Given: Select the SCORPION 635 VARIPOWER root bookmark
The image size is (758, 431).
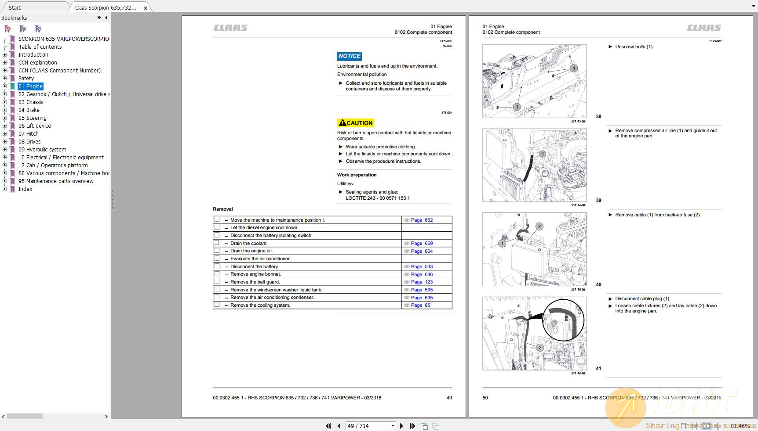Looking at the screenshot, I should tap(64, 39).
